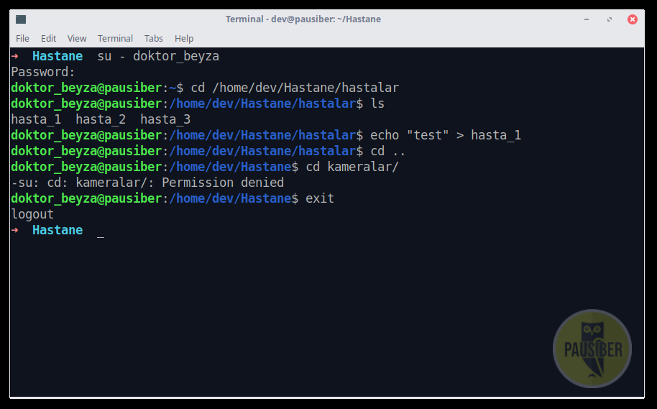Open the Terminal menu
This screenshot has height=409, width=657.
coord(115,39)
